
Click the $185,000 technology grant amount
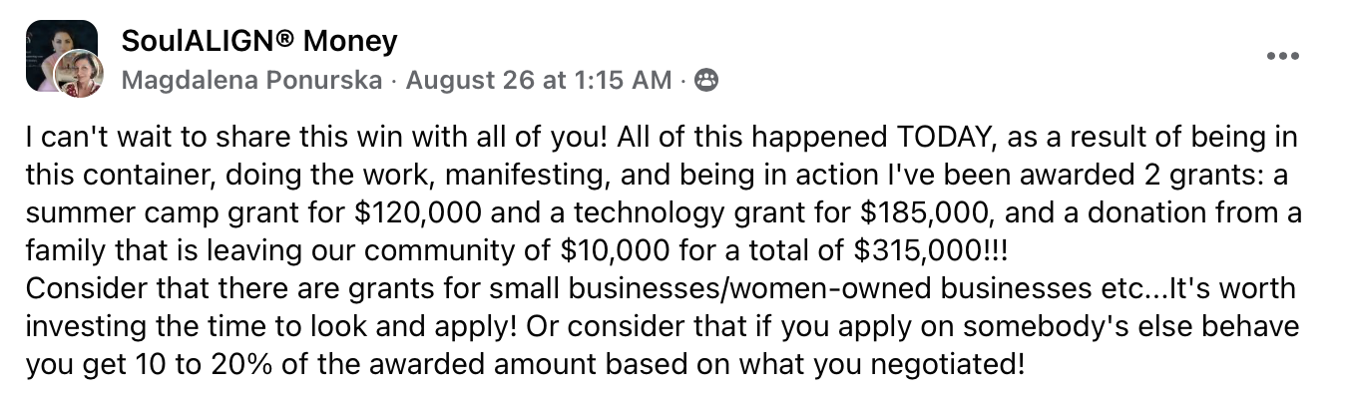(809, 213)
